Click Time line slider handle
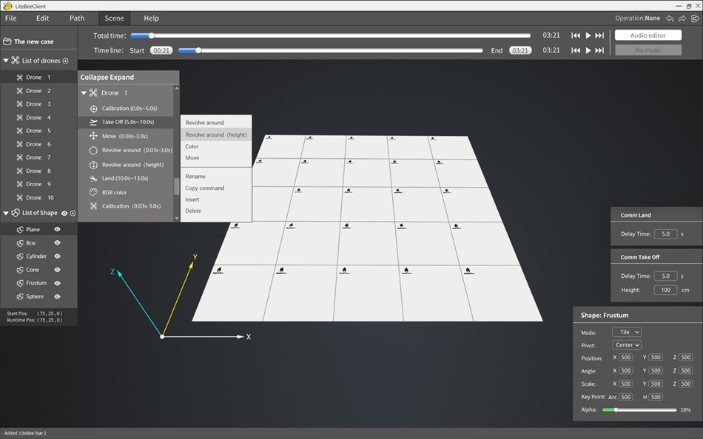Image resolution: width=703 pixels, height=439 pixels. point(198,50)
